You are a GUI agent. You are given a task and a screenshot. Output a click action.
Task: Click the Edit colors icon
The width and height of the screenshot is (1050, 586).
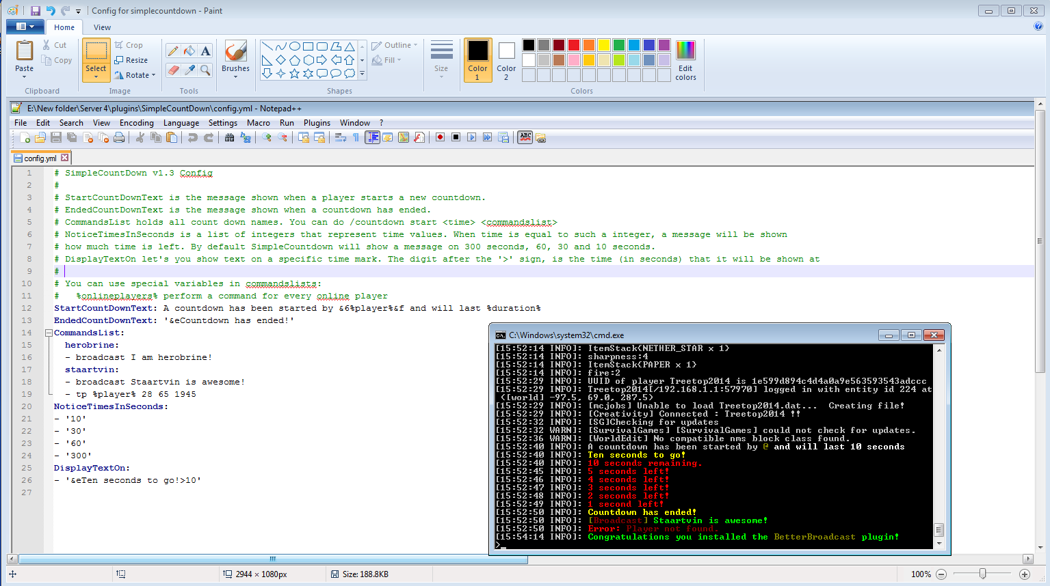pos(685,60)
